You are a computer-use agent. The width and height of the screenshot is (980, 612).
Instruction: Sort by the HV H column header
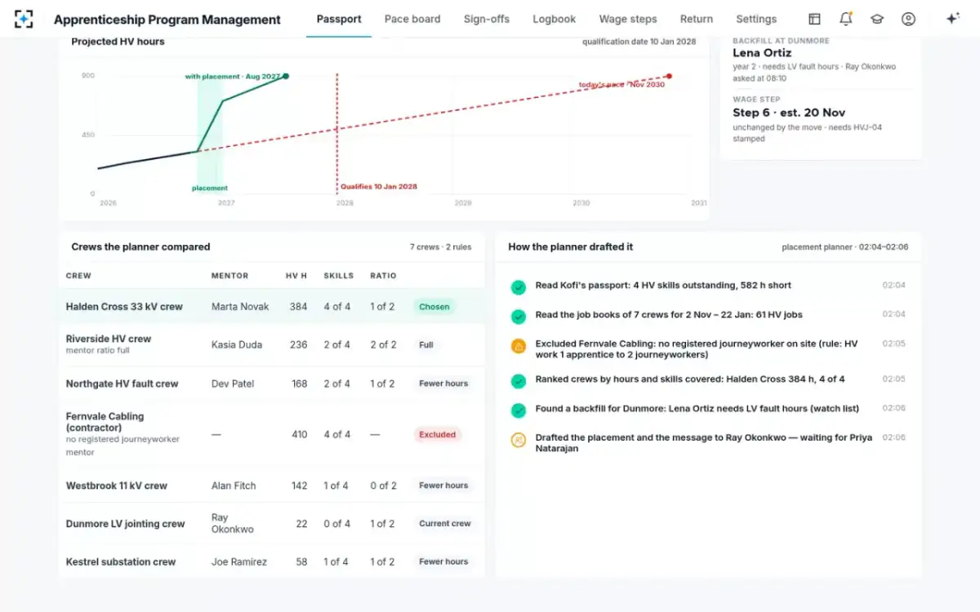click(296, 276)
